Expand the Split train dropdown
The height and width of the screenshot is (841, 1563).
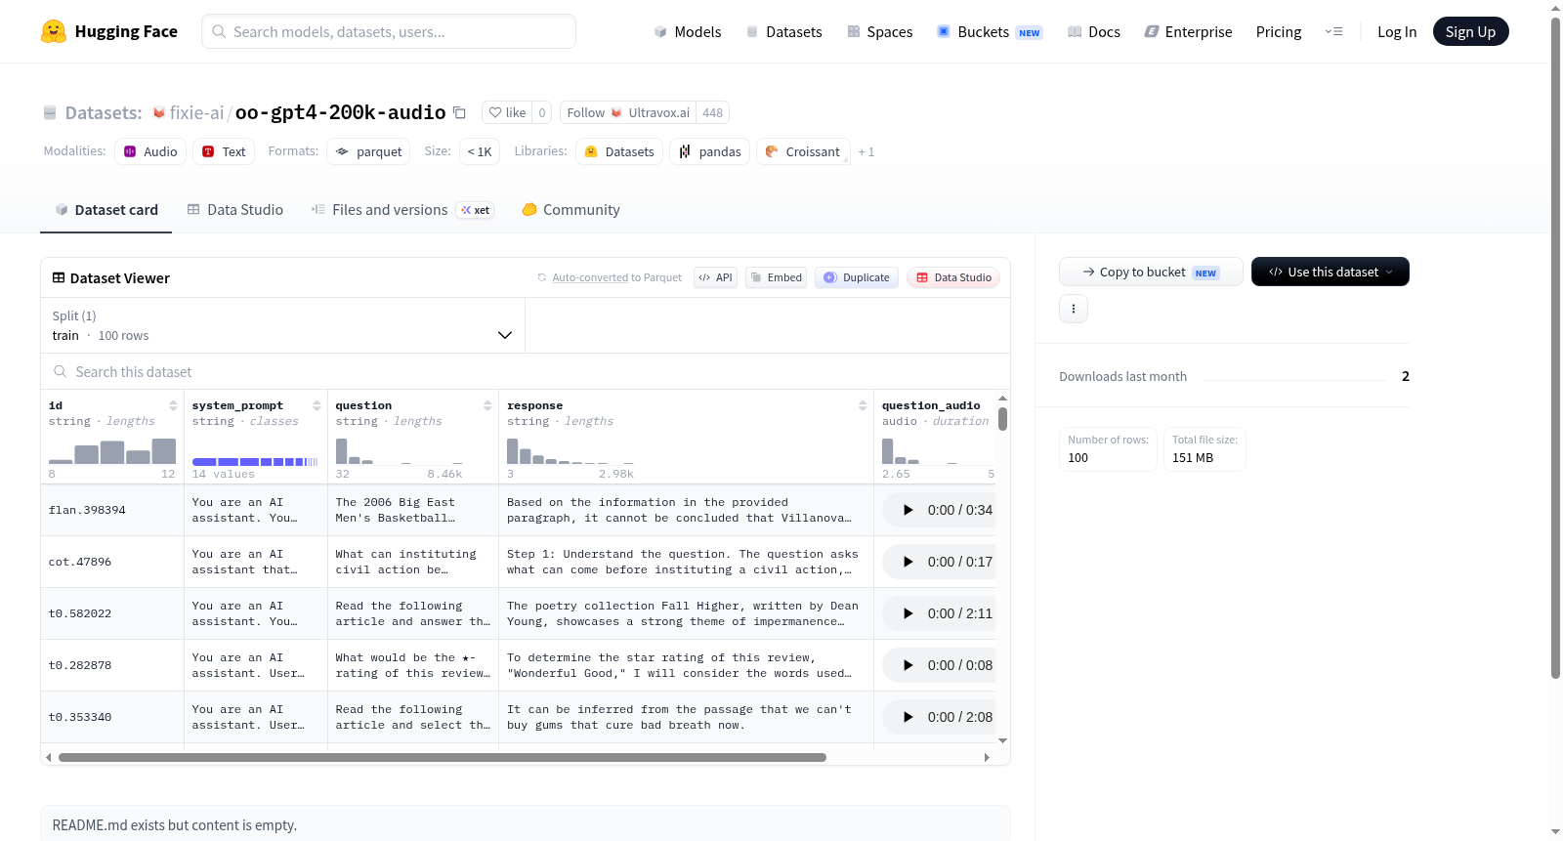tap(283, 325)
